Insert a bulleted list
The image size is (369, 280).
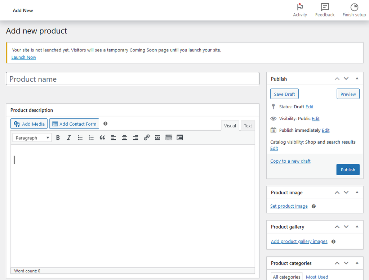pos(80,137)
